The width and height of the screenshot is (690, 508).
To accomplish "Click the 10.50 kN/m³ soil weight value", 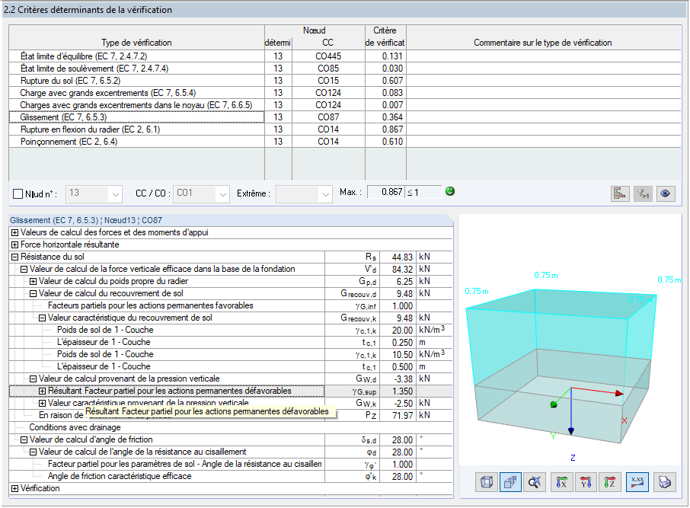I will [x=398, y=354].
